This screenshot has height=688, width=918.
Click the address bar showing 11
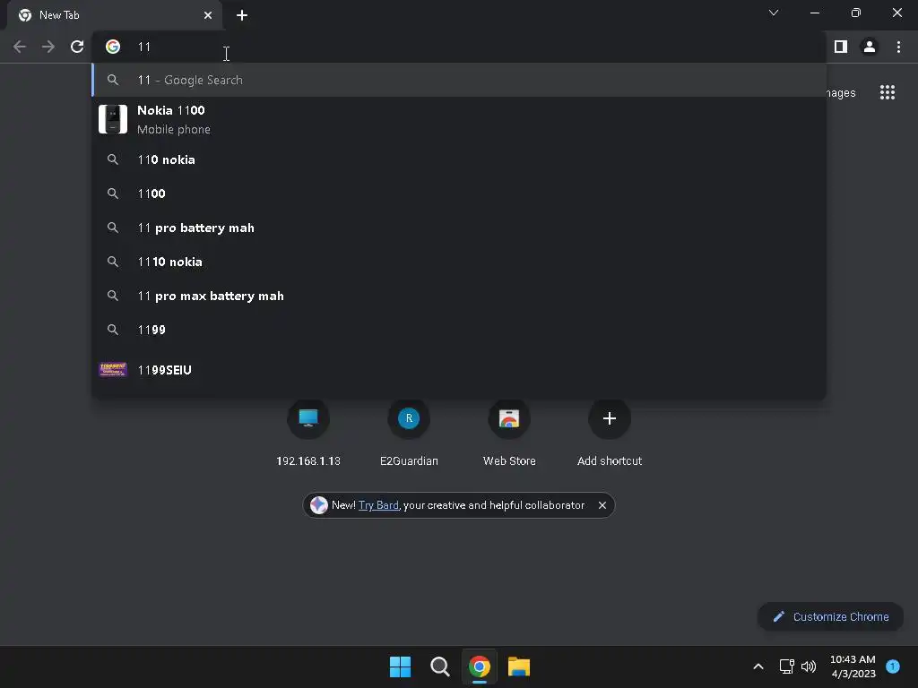(x=459, y=47)
